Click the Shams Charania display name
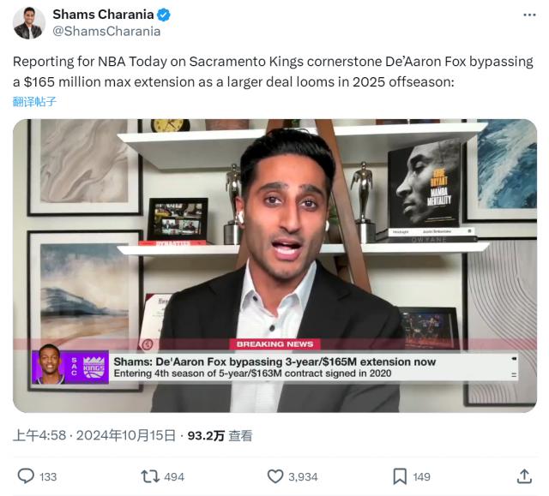Image resolution: width=549 pixels, height=496 pixels. click(103, 15)
